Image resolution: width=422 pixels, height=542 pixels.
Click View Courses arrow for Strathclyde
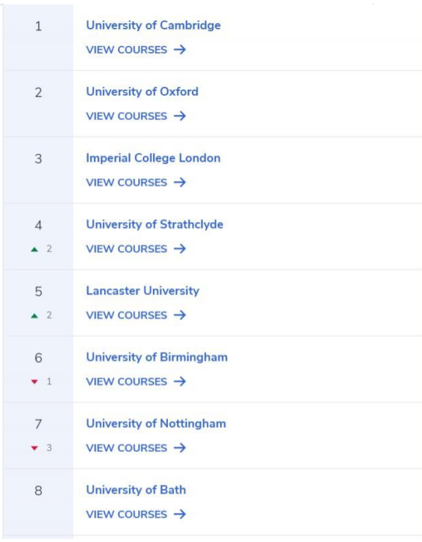coord(180,249)
